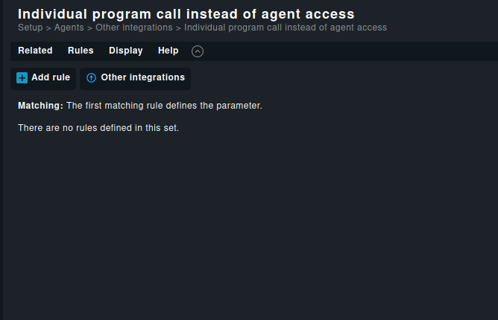Select Agents in the breadcrumb trail

(x=69, y=28)
